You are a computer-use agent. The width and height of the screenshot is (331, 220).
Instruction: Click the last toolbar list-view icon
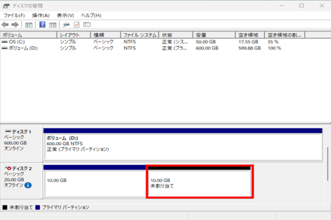pyautogui.click(x=87, y=25)
